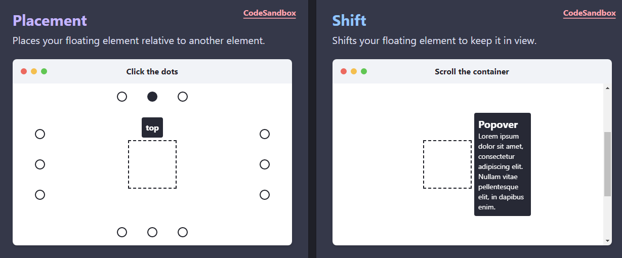Pick the upper dot on the right side
The image size is (622, 258).
(265, 134)
